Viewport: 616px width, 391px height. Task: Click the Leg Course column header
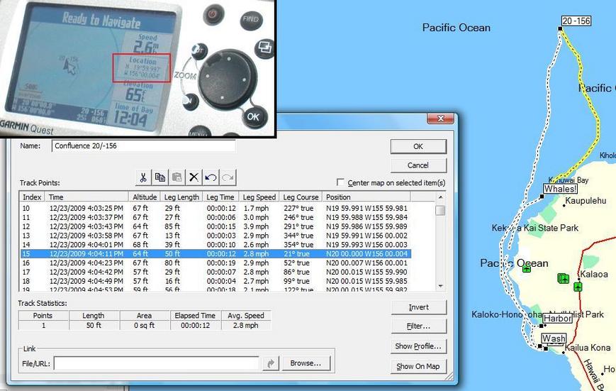[301, 197]
